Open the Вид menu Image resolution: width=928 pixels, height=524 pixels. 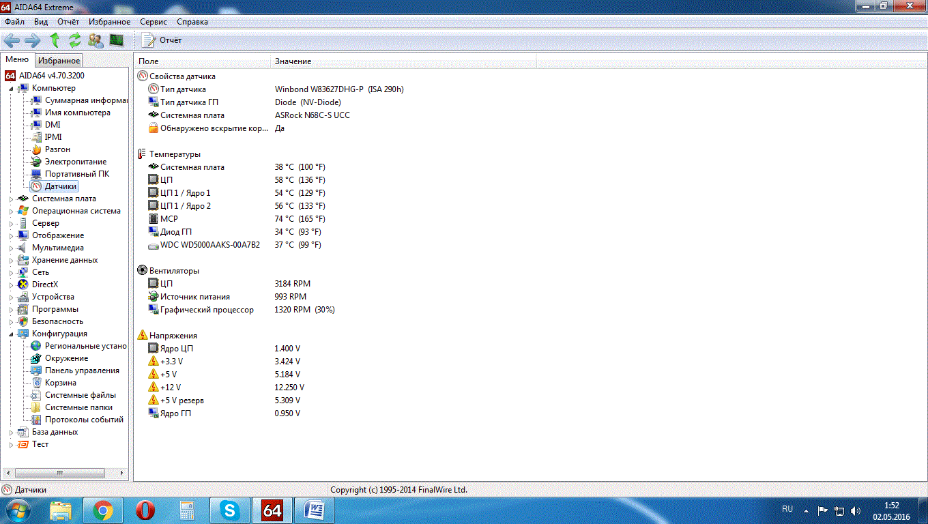click(41, 22)
